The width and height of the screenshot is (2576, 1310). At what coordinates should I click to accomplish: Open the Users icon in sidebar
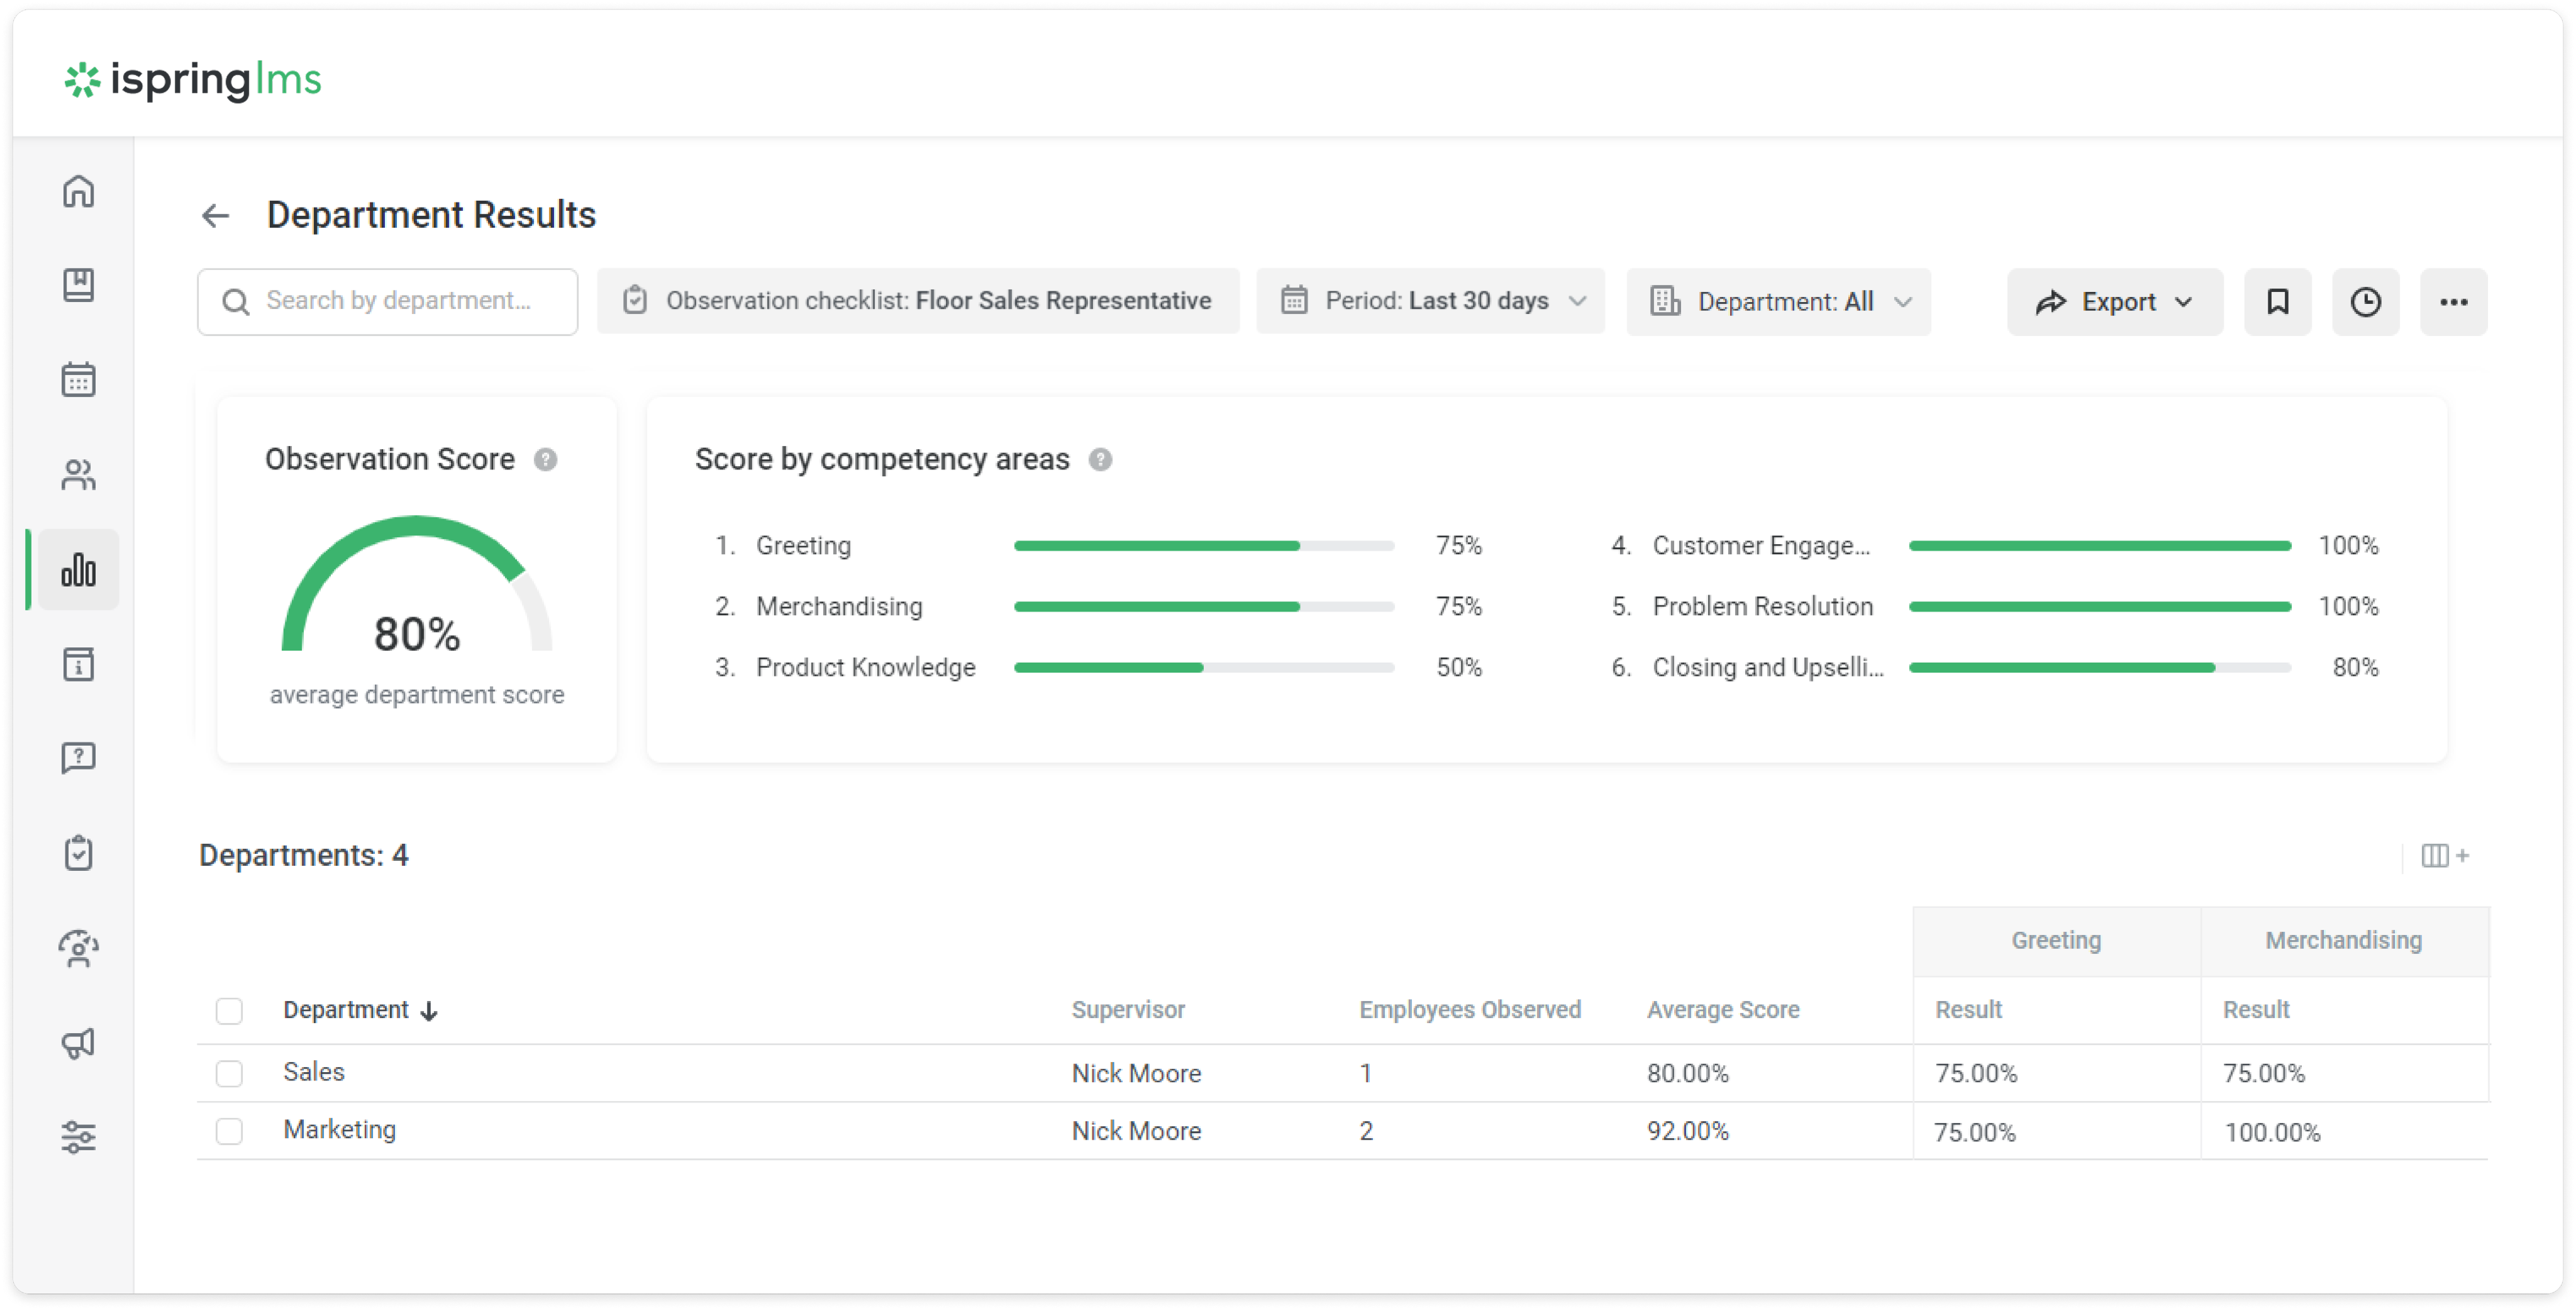78,474
